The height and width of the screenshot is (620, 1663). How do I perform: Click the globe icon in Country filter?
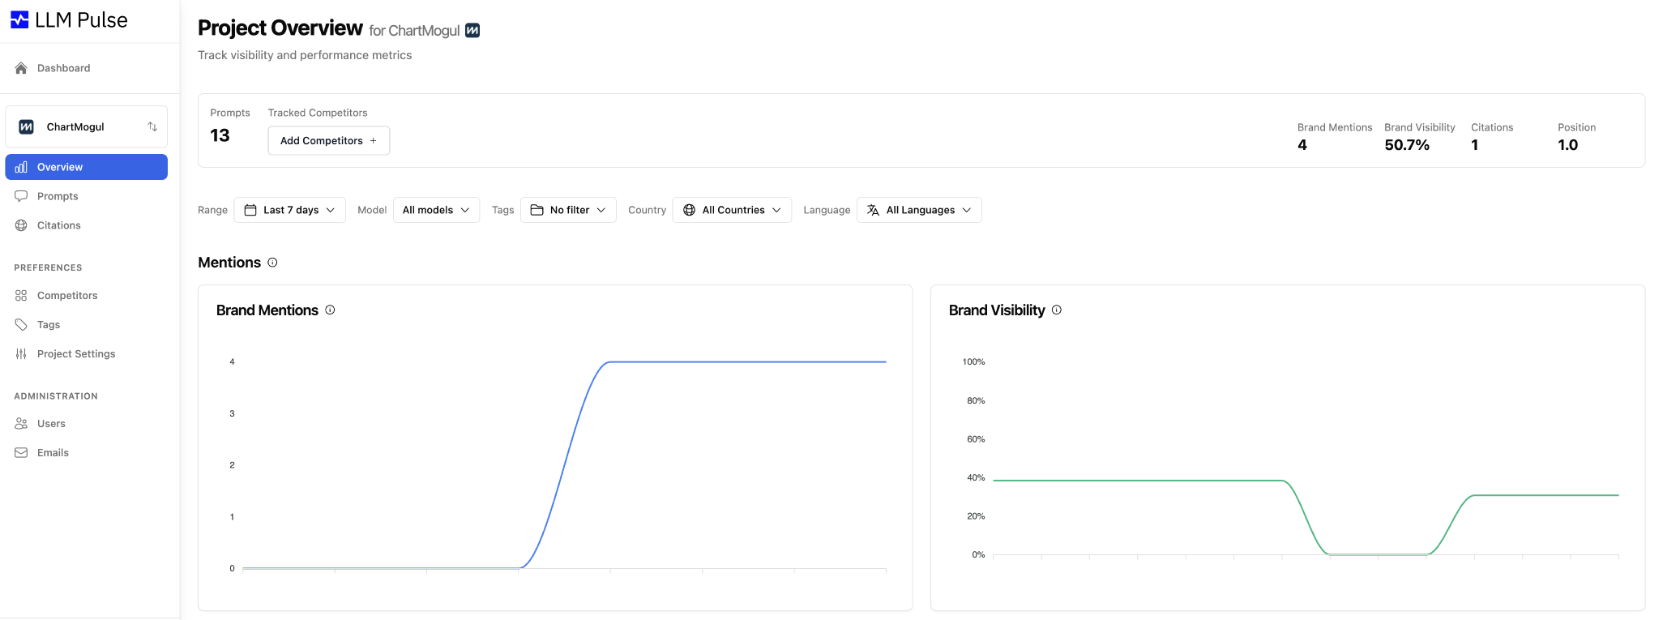click(690, 210)
